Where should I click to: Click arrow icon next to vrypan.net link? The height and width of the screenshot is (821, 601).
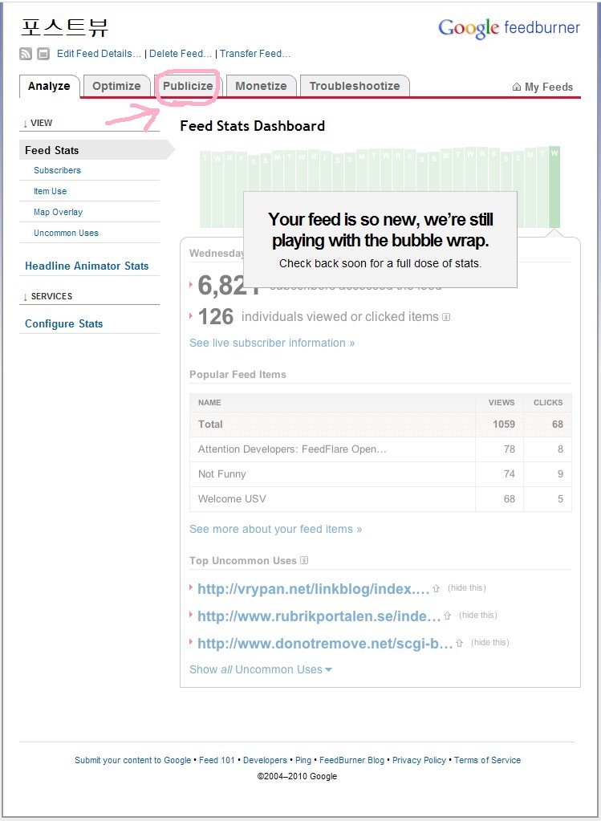(436, 588)
